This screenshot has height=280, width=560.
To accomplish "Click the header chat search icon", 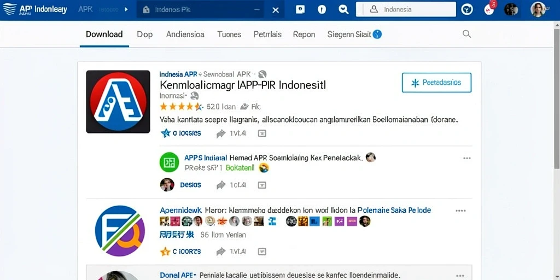I will (x=343, y=10).
